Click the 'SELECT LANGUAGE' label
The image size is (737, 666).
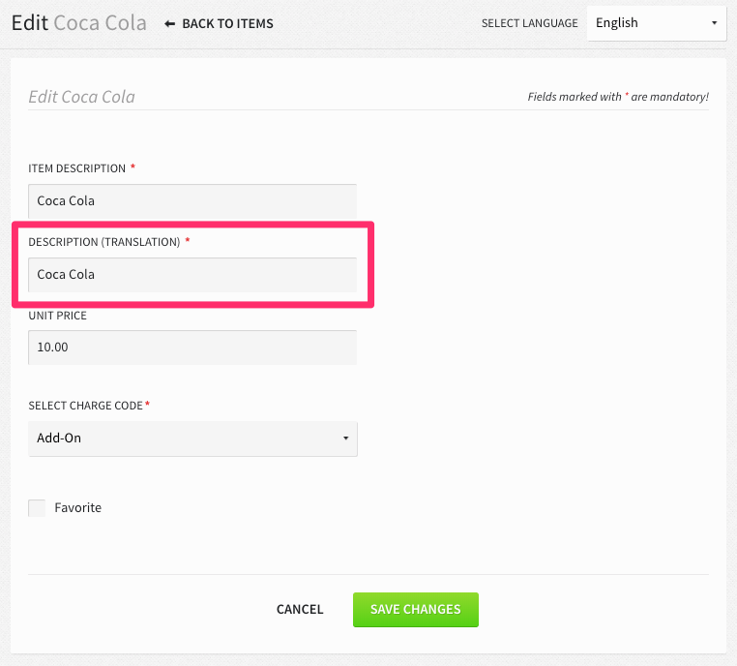point(530,23)
